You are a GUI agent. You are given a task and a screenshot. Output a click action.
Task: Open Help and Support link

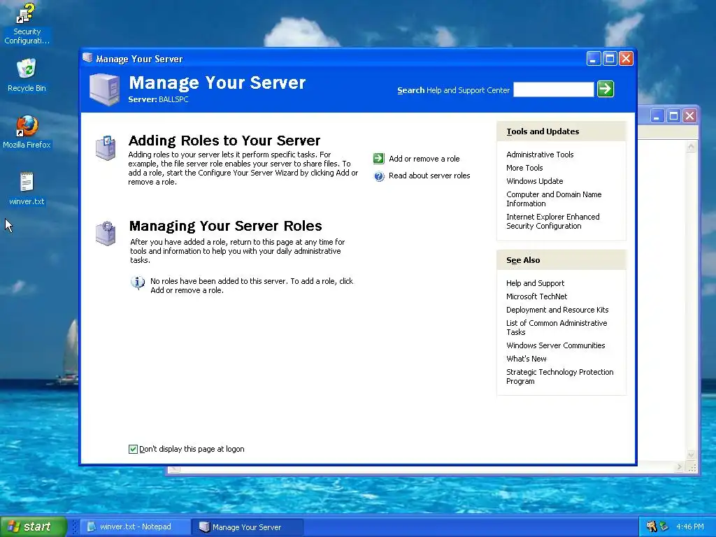pos(535,283)
